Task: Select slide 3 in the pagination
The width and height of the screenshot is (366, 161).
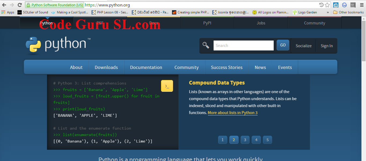Action: pyautogui.click(x=245, y=140)
